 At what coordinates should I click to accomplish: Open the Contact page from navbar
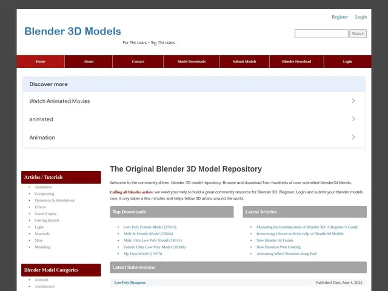click(x=138, y=62)
